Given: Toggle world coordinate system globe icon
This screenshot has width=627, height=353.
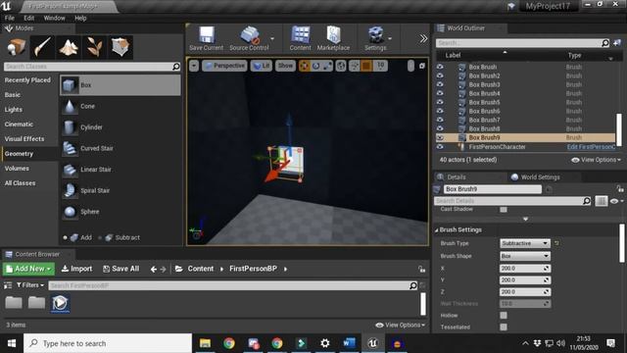Looking at the screenshot, I should click(x=341, y=66).
